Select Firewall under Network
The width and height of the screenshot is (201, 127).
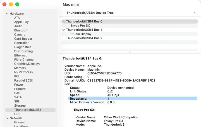[x=20, y=122]
